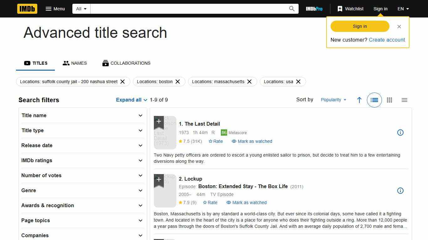Click the IMDbPro logo
Screen dimensions: 428x240
314,9
